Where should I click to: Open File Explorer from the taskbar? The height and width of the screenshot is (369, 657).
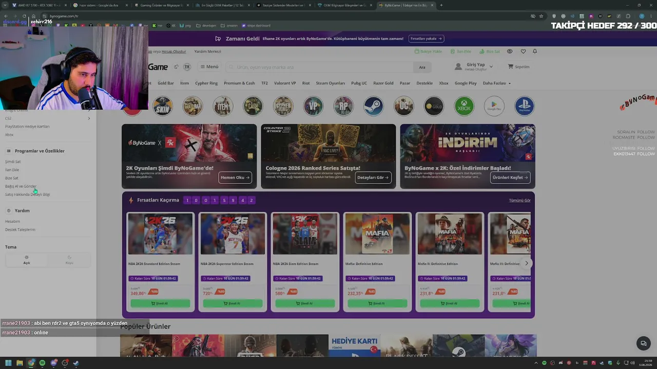(x=20, y=363)
